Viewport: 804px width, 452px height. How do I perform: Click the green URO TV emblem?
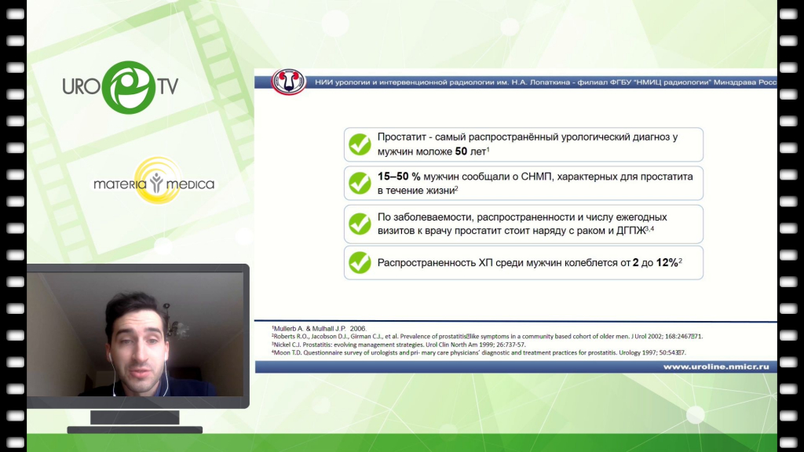coord(121,86)
